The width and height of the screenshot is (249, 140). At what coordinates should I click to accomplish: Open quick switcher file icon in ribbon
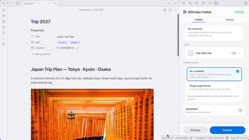click(4, 10)
